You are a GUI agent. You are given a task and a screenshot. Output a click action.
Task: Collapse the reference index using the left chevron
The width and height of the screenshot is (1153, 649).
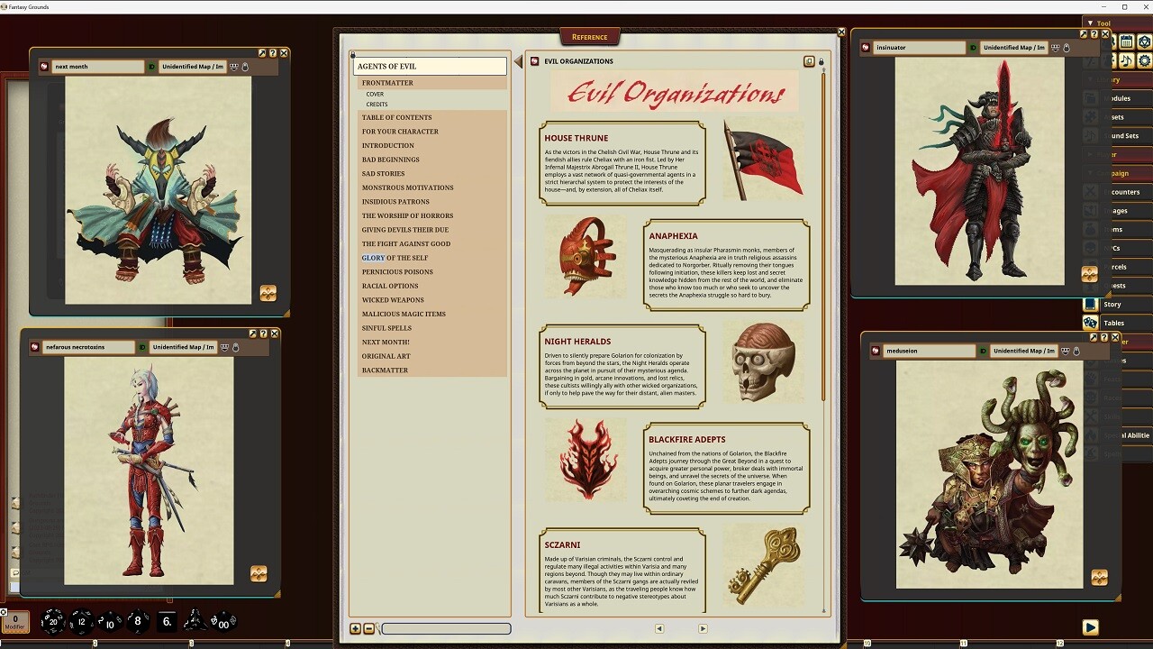tap(516, 61)
